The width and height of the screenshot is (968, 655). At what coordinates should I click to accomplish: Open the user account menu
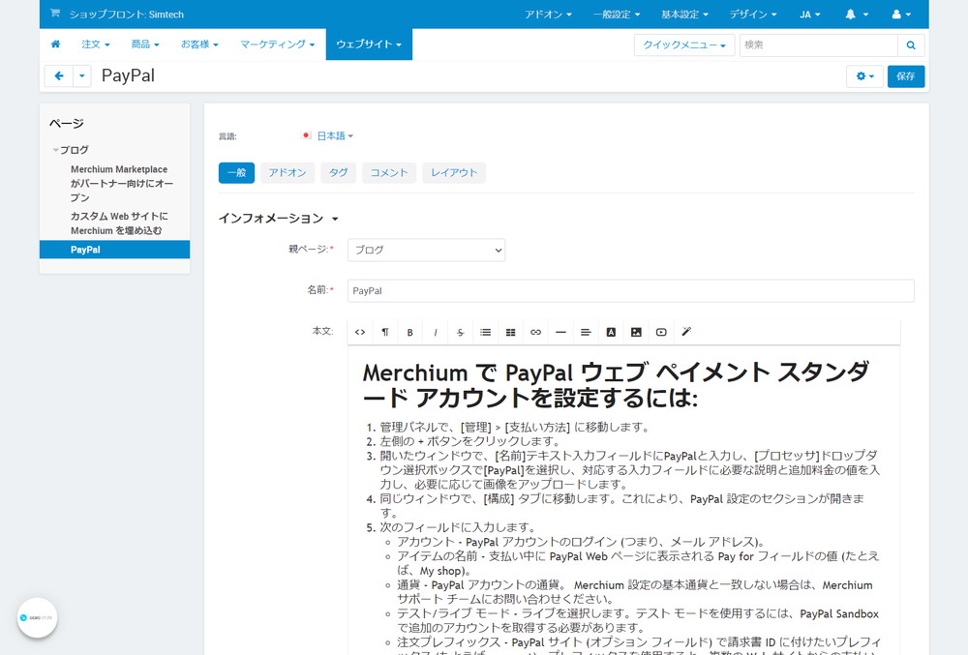pyautogui.click(x=901, y=15)
